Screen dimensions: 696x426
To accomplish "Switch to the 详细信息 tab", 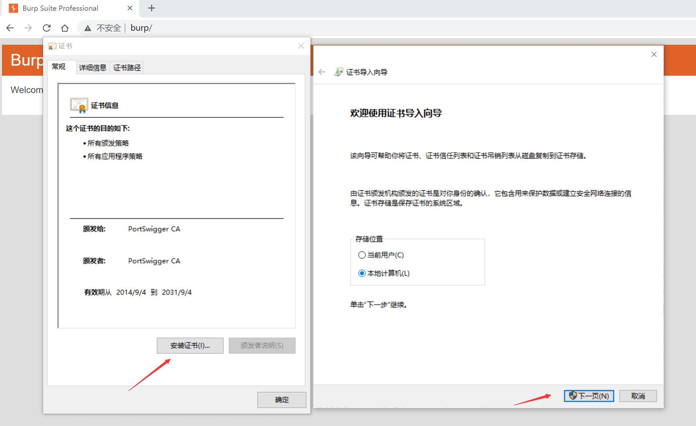I will coord(93,68).
